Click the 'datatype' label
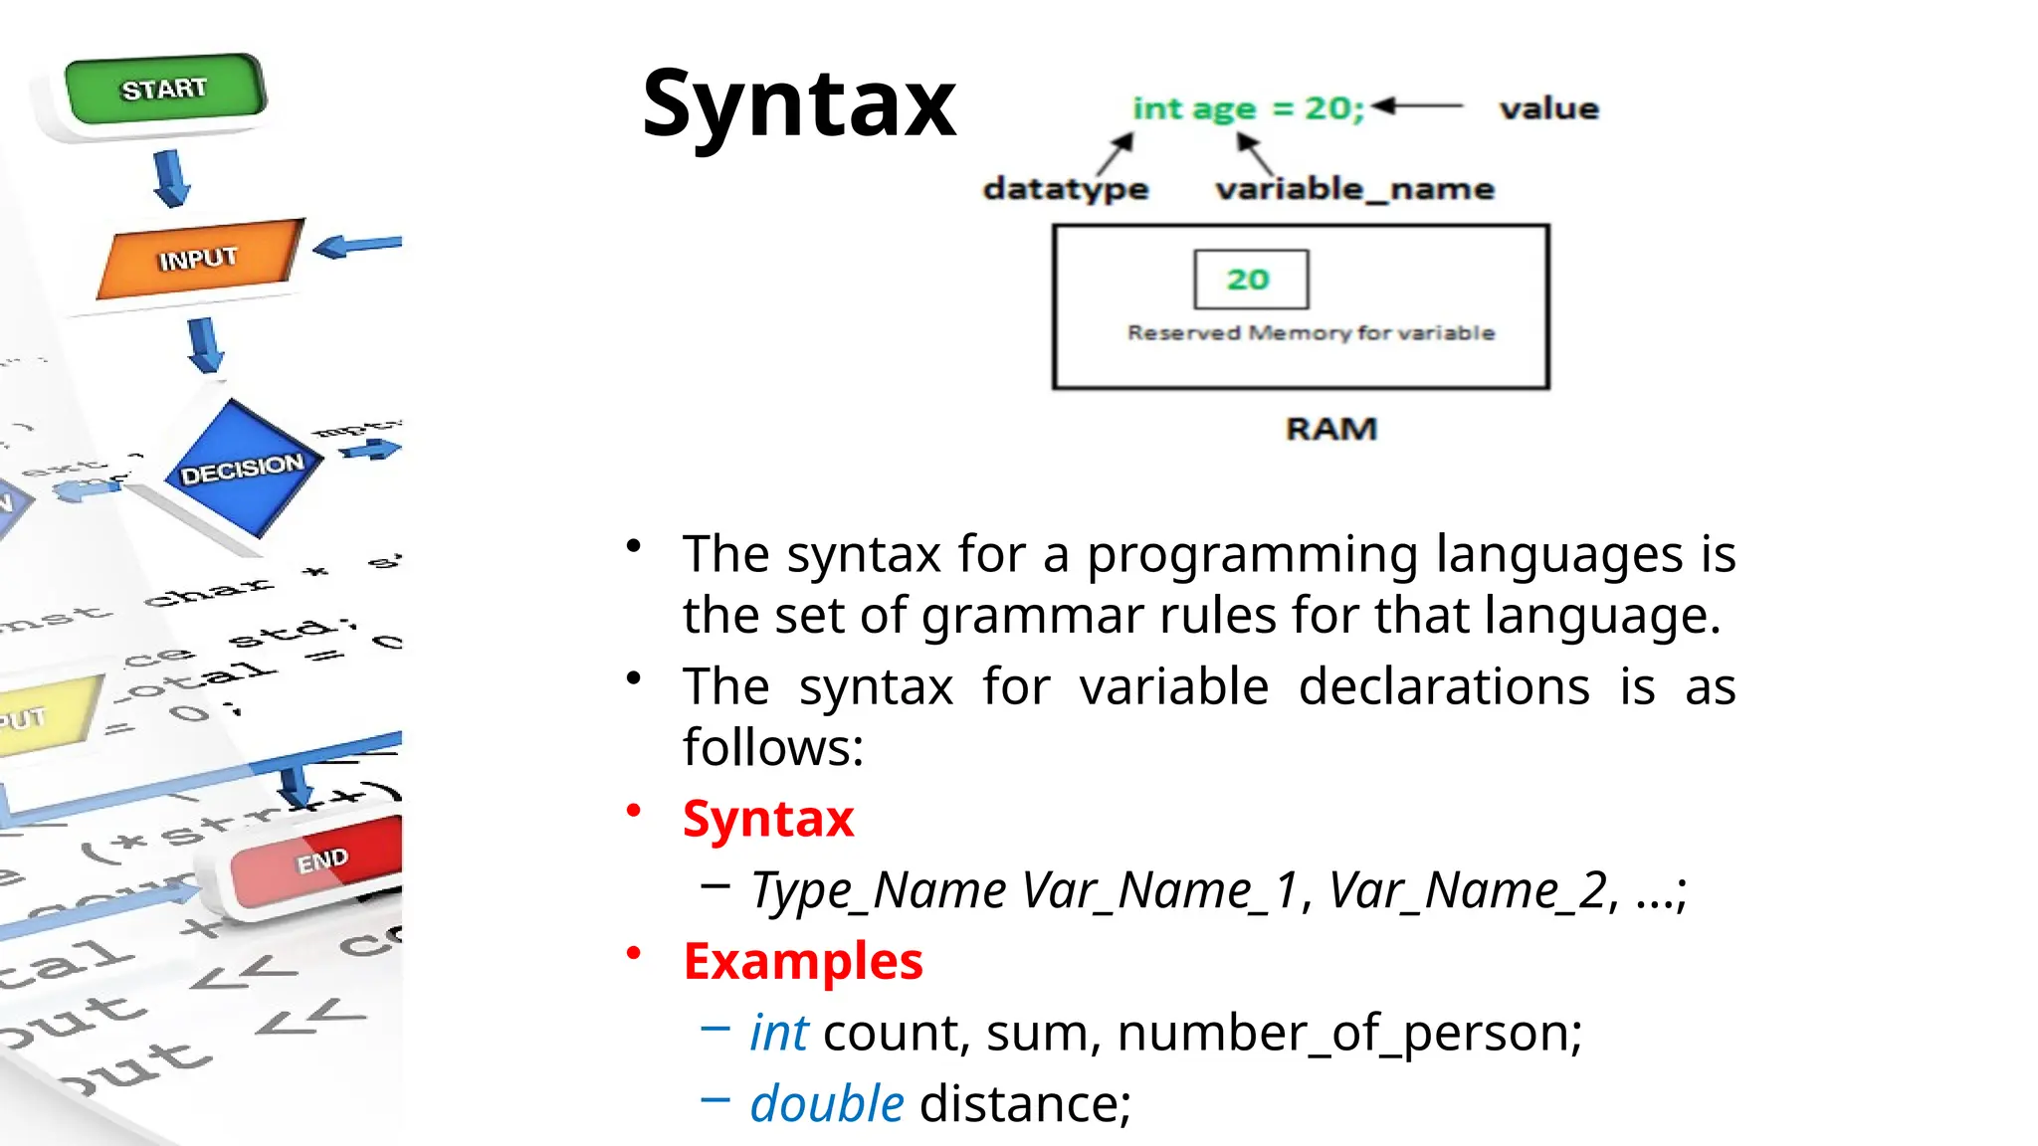2038x1146 pixels. click(1066, 188)
